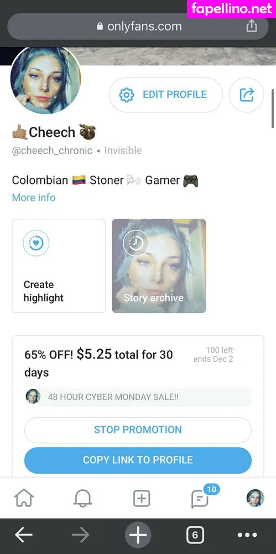The width and height of the screenshot is (276, 554).
Task: Tap the large profile avatar picture
Action: tap(45, 79)
